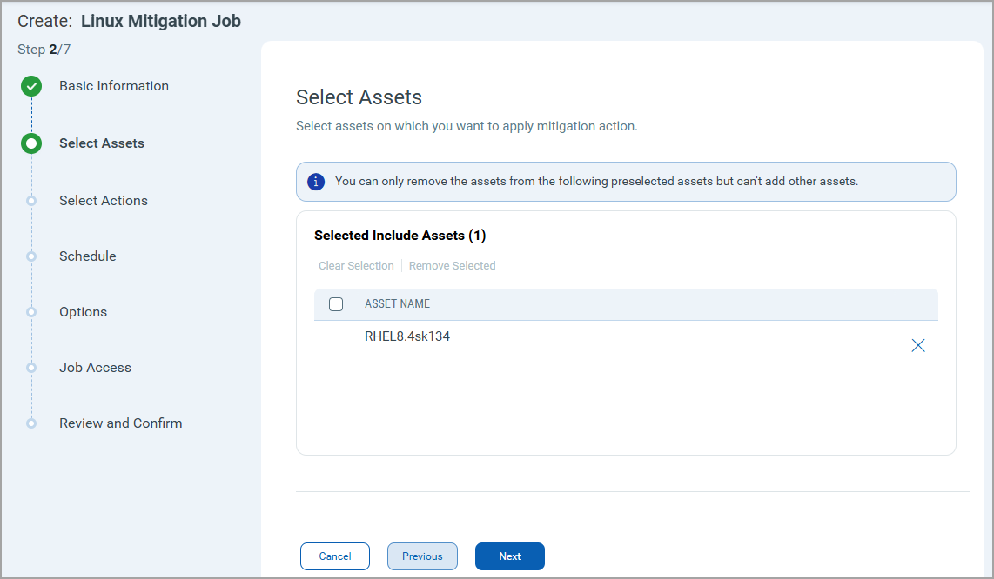
Task: Proceed with the Next button
Action: [510, 556]
